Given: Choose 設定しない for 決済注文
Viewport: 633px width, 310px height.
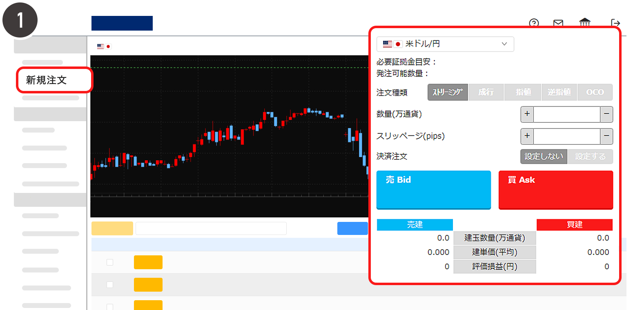Looking at the screenshot, I should click(544, 157).
